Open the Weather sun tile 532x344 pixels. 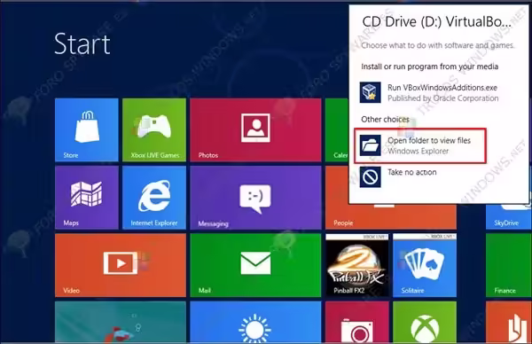[x=255, y=322]
